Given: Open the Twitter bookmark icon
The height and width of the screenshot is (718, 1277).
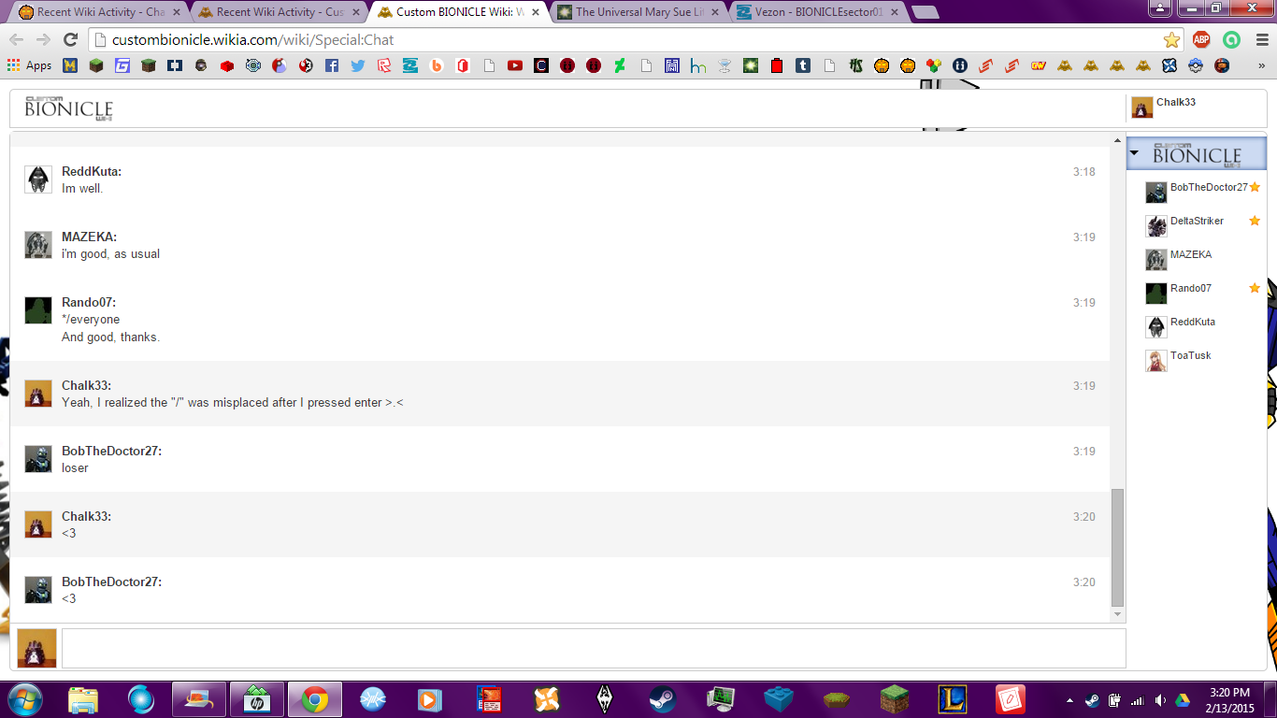Looking at the screenshot, I should 358,65.
